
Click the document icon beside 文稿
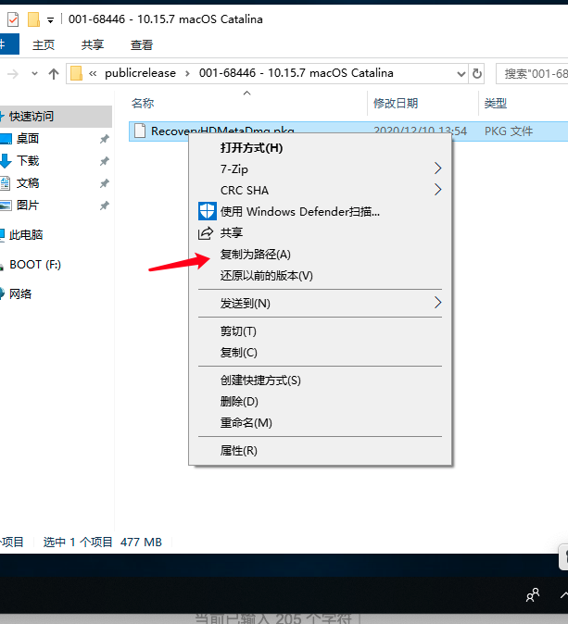[x=6, y=183]
